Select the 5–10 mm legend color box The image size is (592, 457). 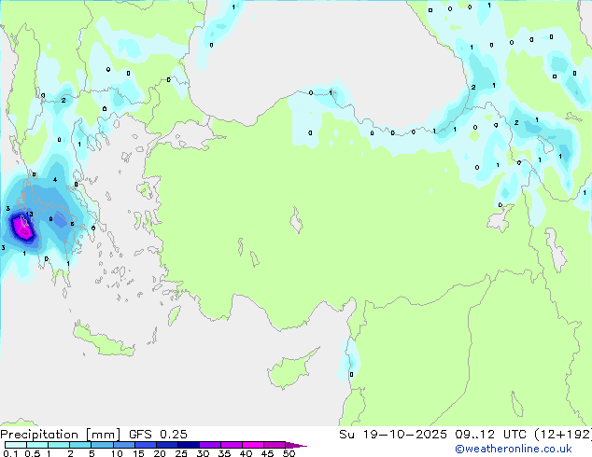[x=102, y=445]
